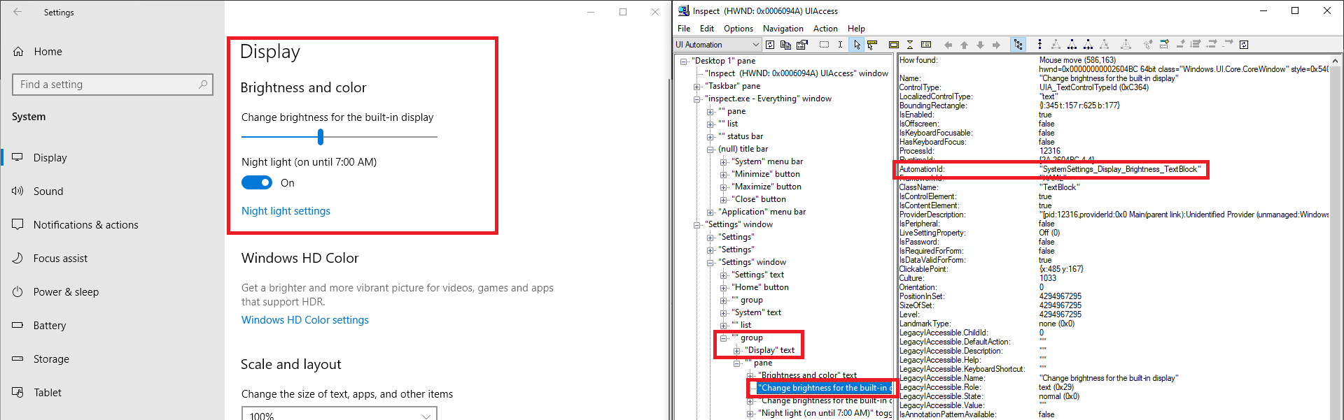
Task: Open the UI Automation mode dropdown
Action: click(717, 45)
